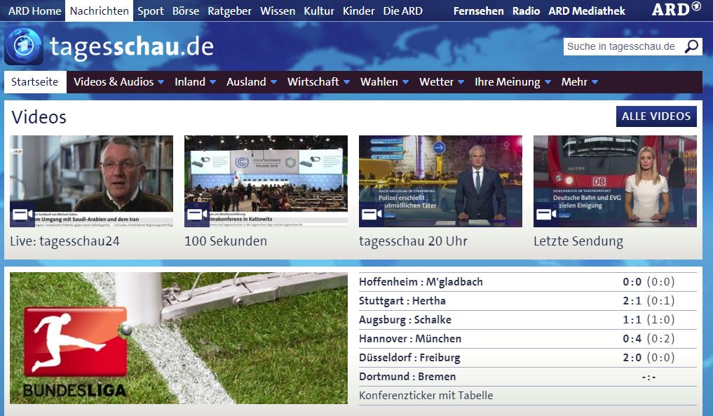Click the 2:1 (0:1) score of Stuttgart match
The width and height of the screenshot is (713, 416).
[649, 301]
